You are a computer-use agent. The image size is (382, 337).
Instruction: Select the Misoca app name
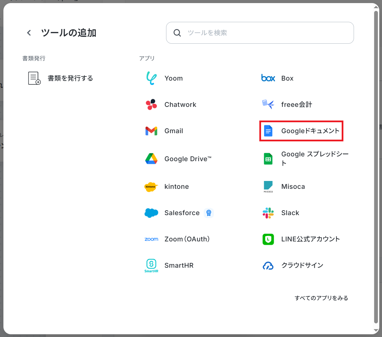click(x=293, y=186)
